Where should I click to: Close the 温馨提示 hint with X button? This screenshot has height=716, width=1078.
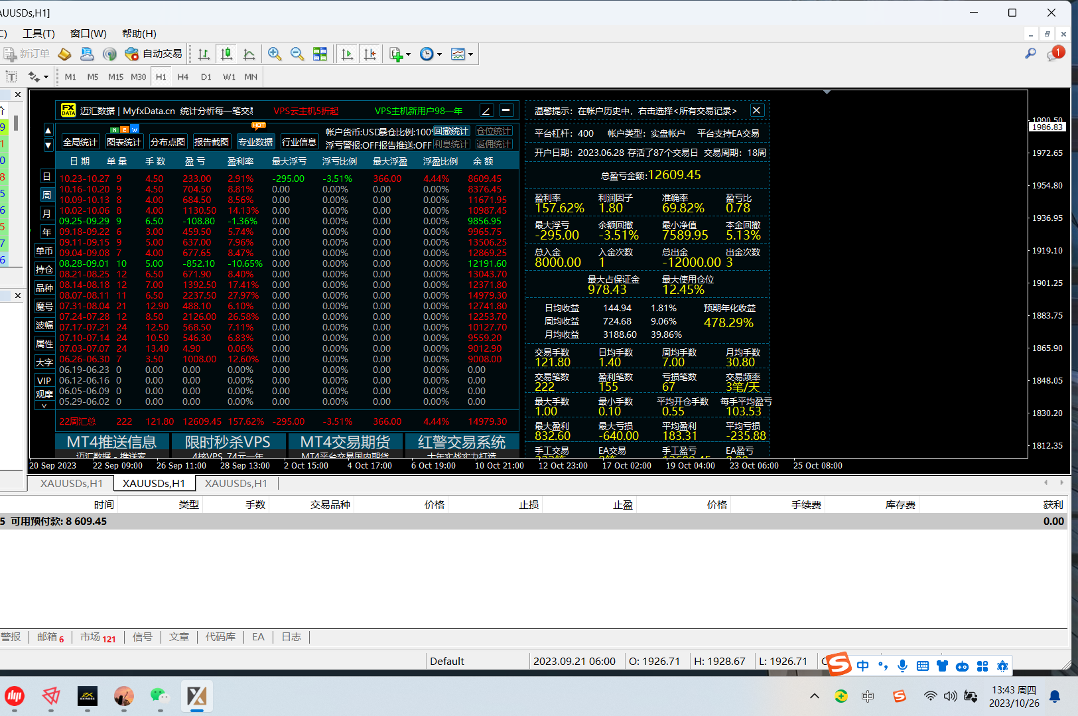pyautogui.click(x=756, y=110)
